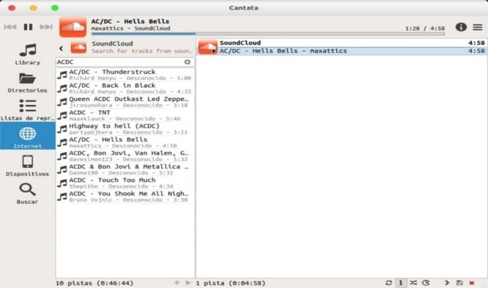This screenshot has height=288, width=488.
Task: Click music note icon beside Thunderstruck
Action: [x=62, y=75]
